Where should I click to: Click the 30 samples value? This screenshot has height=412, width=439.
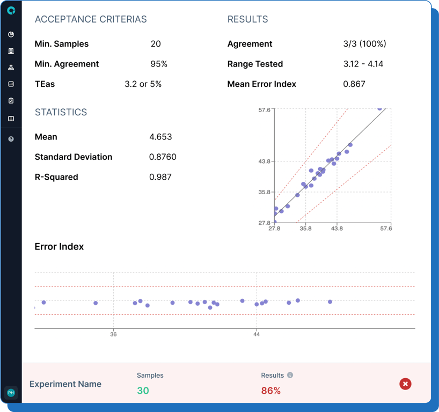tap(143, 391)
